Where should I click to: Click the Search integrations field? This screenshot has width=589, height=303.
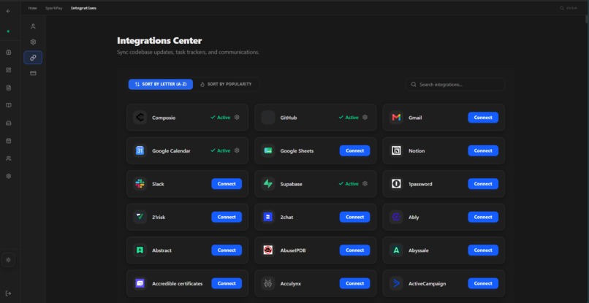pyautogui.click(x=455, y=85)
